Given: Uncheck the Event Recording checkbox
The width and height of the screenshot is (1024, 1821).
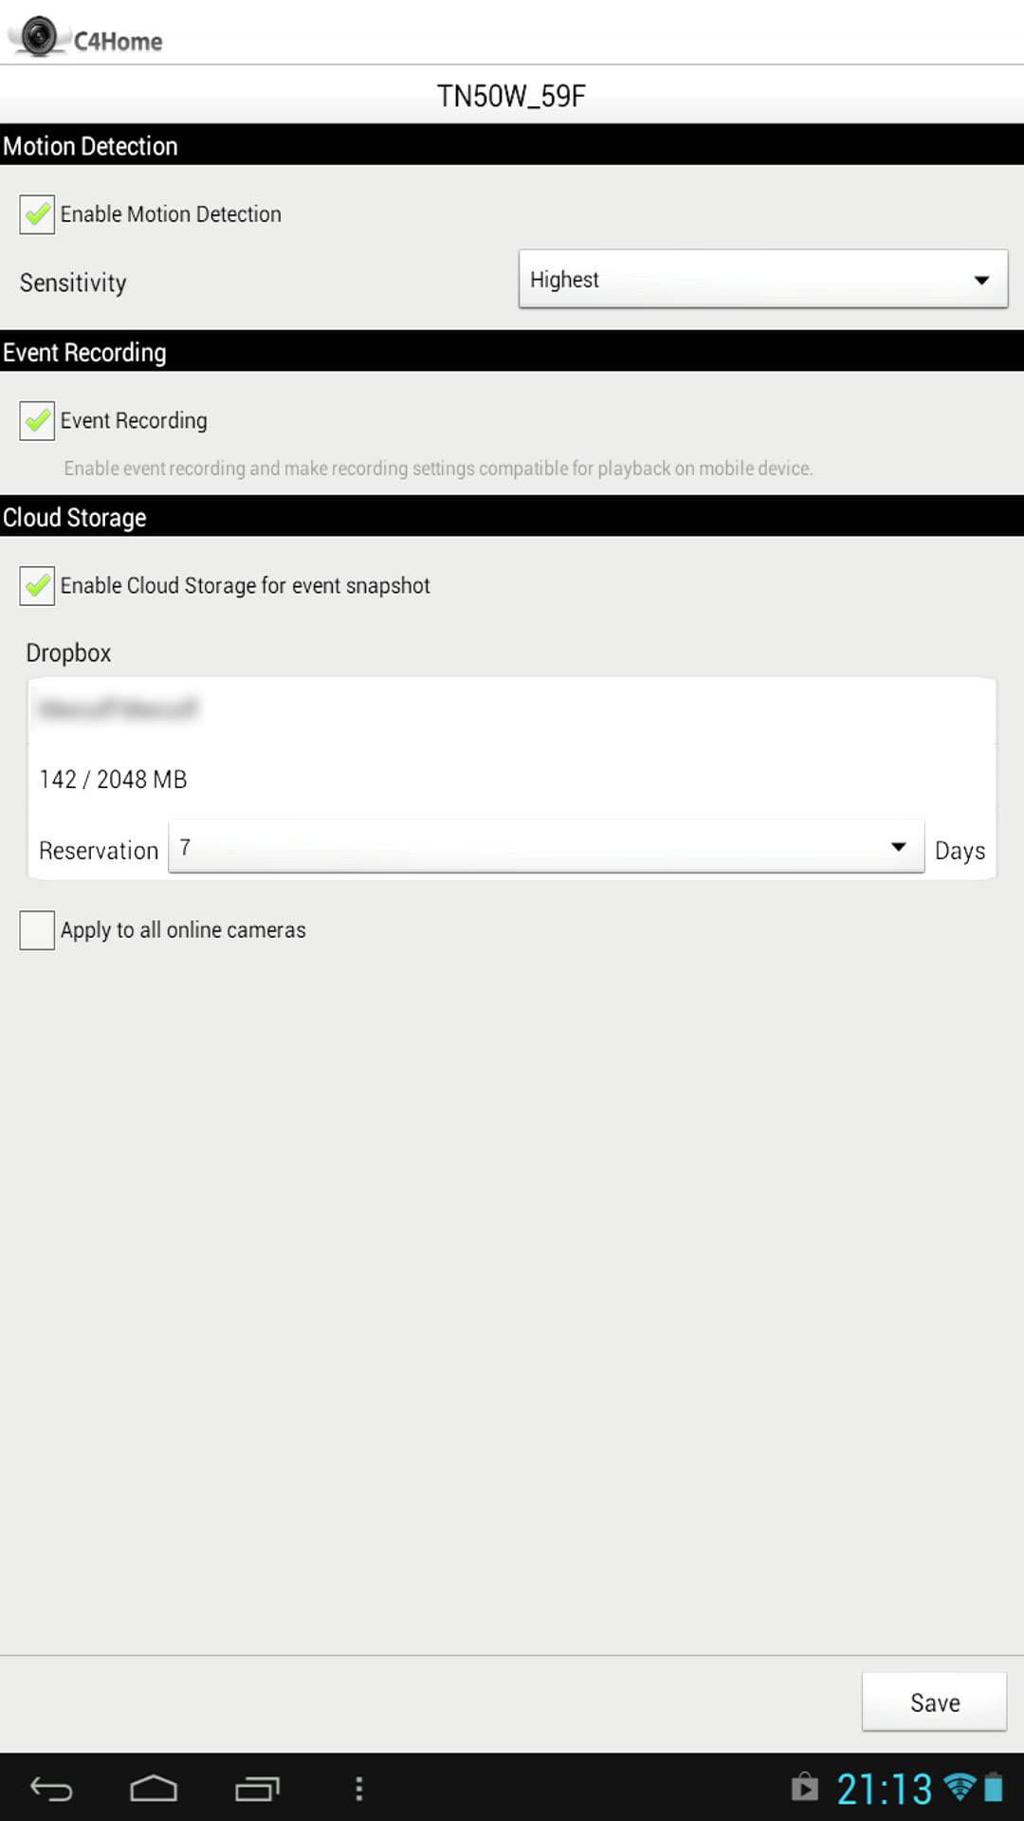Looking at the screenshot, I should point(37,420).
